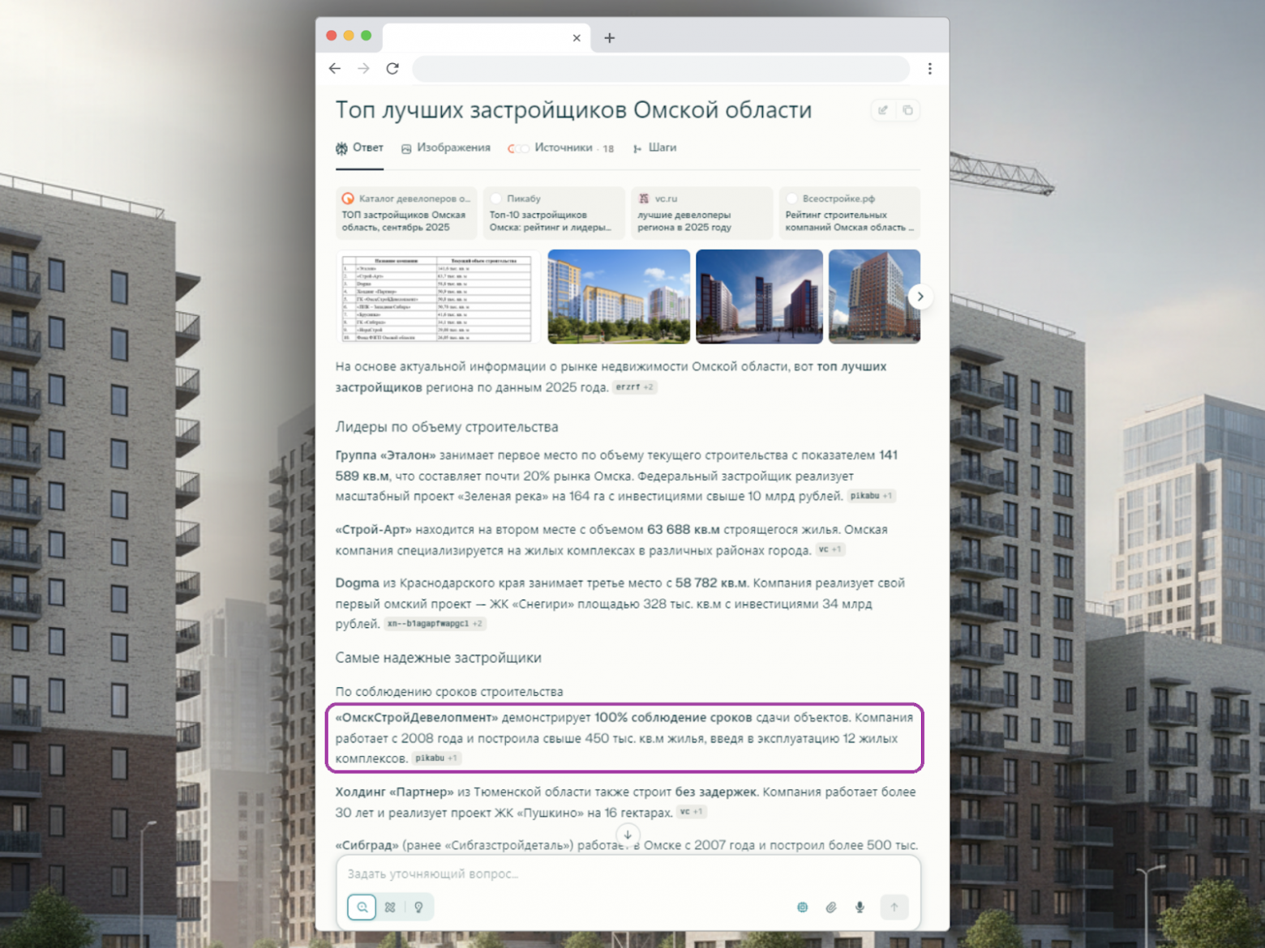The image size is (1265, 948).
Task: Open the Пикабу source card
Action: (x=554, y=213)
